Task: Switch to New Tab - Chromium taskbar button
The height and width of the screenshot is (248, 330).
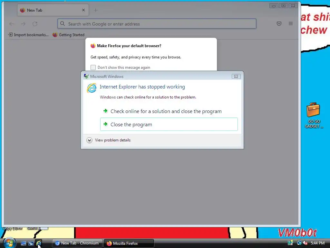Action: click(x=77, y=243)
